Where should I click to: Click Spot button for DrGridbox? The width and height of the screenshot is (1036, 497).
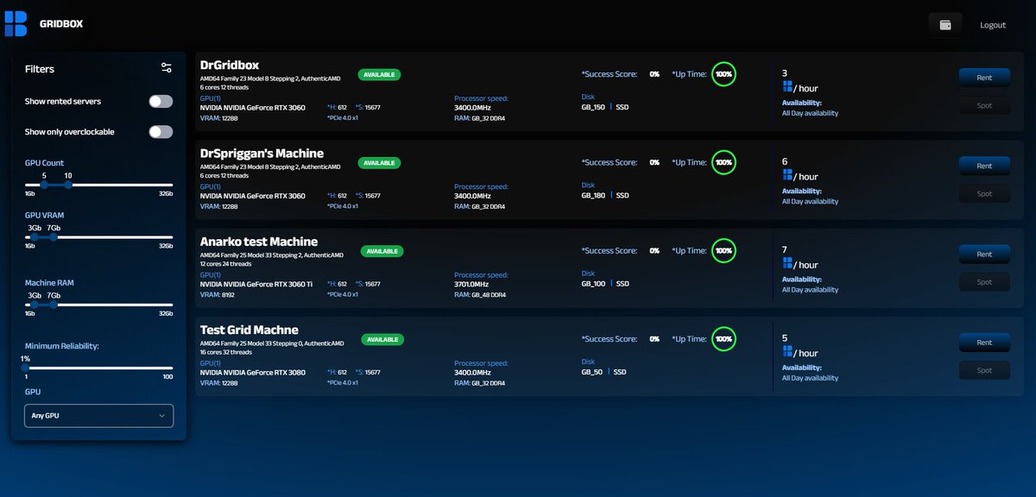pos(984,106)
